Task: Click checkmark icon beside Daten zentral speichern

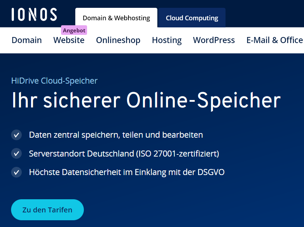Action: tap(16, 135)
